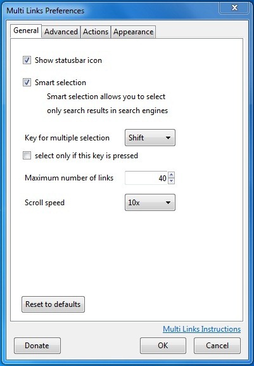Go to the Appearance tab
The height and width of the screenshot is (366, 254).
pyautogui.click(x=133, y=32)
